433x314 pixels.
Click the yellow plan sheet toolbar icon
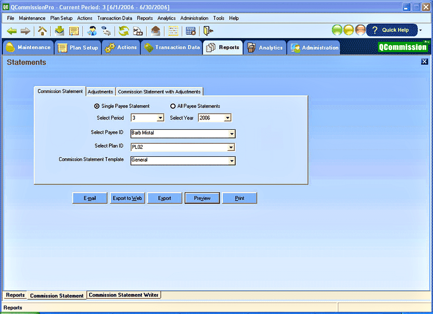pos(74,31)
